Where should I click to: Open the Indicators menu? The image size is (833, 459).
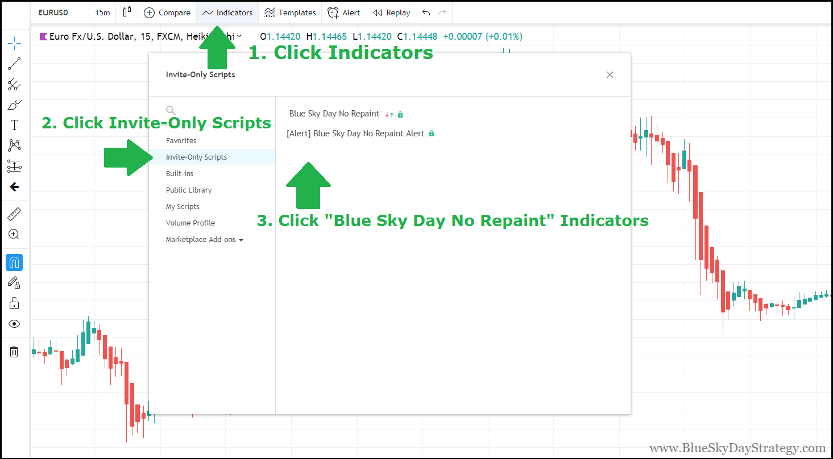227,12
